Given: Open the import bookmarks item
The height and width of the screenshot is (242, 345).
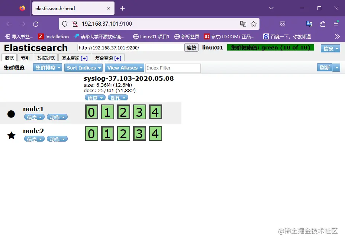Looking at the screenshot, I should (x=19, y=36).
